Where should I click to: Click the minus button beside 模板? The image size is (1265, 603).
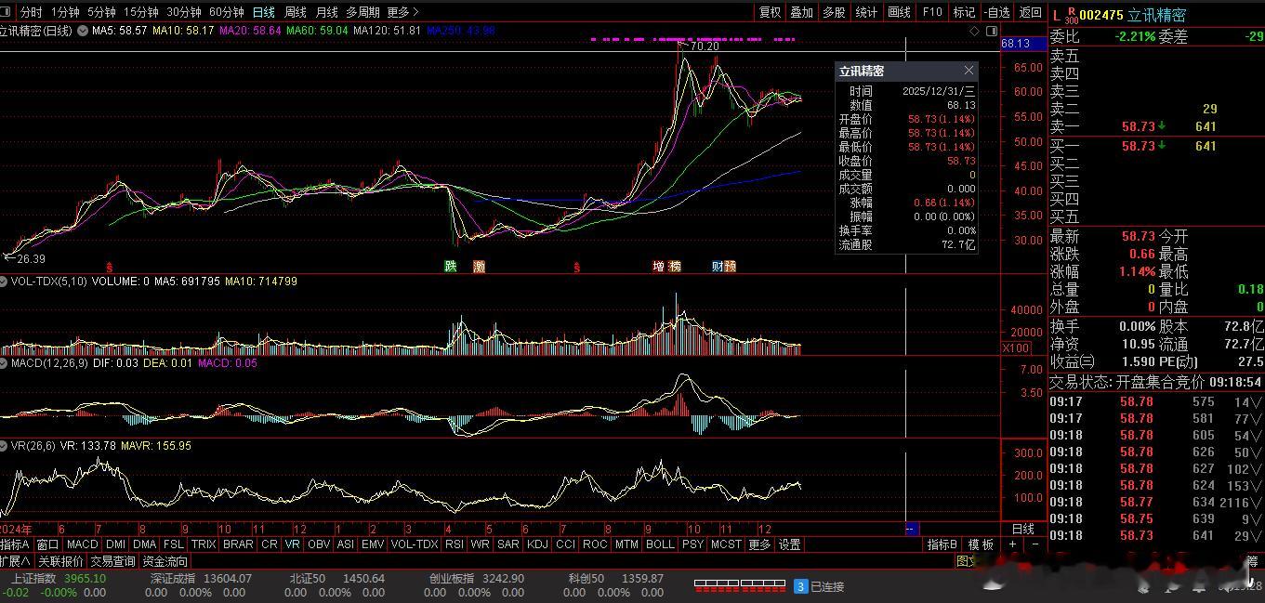[1034, 544]
